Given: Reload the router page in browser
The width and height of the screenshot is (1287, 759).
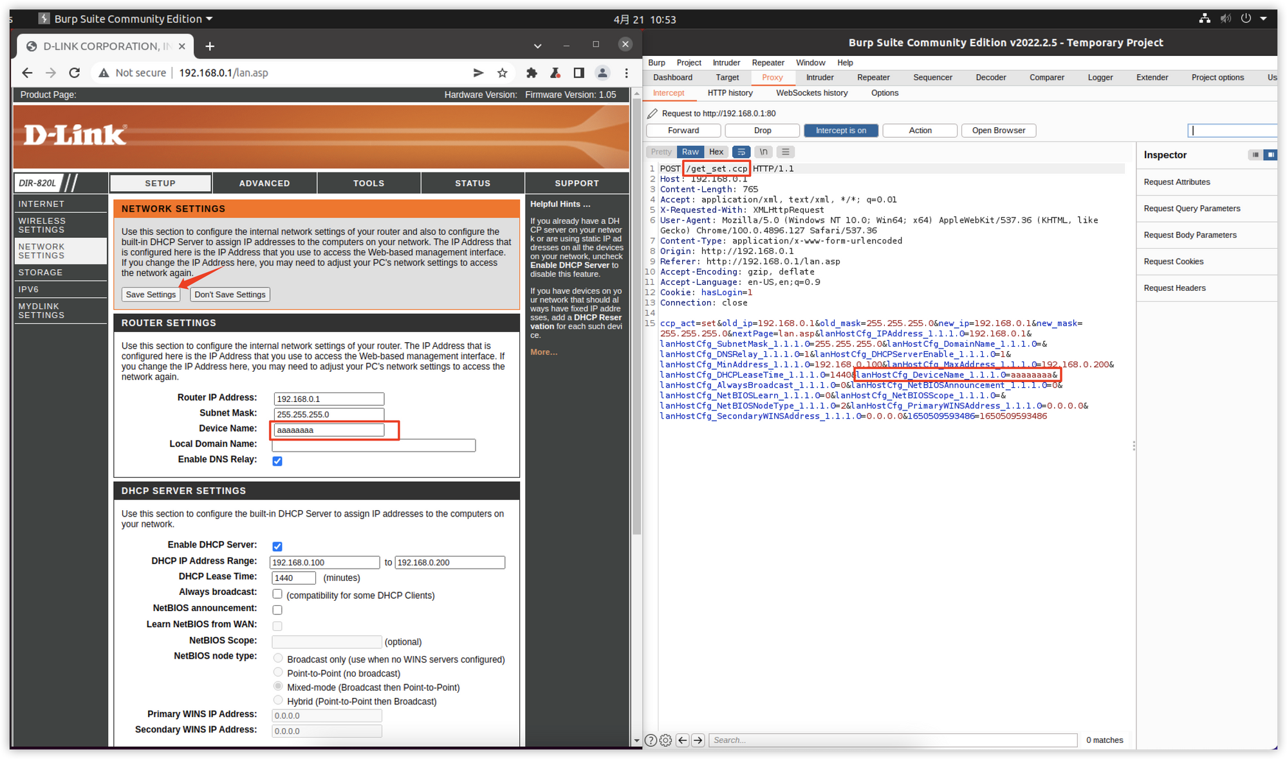Looking at the screenshot, I should (75, 73).
